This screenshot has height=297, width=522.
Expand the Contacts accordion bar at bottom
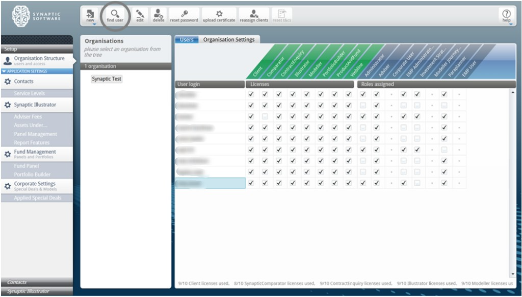[37, 282]
